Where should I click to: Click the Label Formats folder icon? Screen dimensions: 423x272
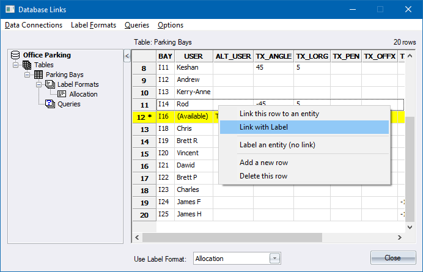[x=50, y=84]
